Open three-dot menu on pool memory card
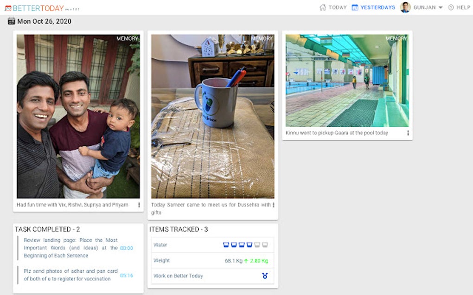Viewport: 473px width, 295px height. (x=408, y=133)
